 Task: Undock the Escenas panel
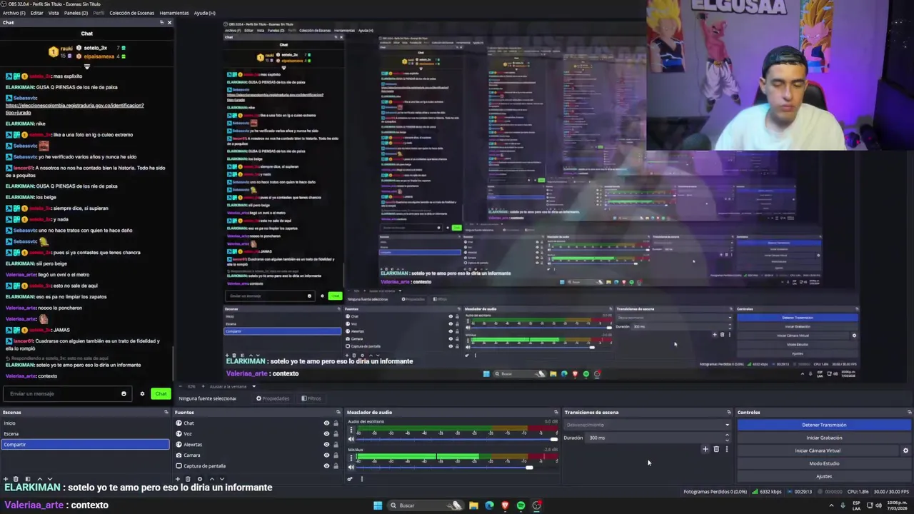(166, 412)
